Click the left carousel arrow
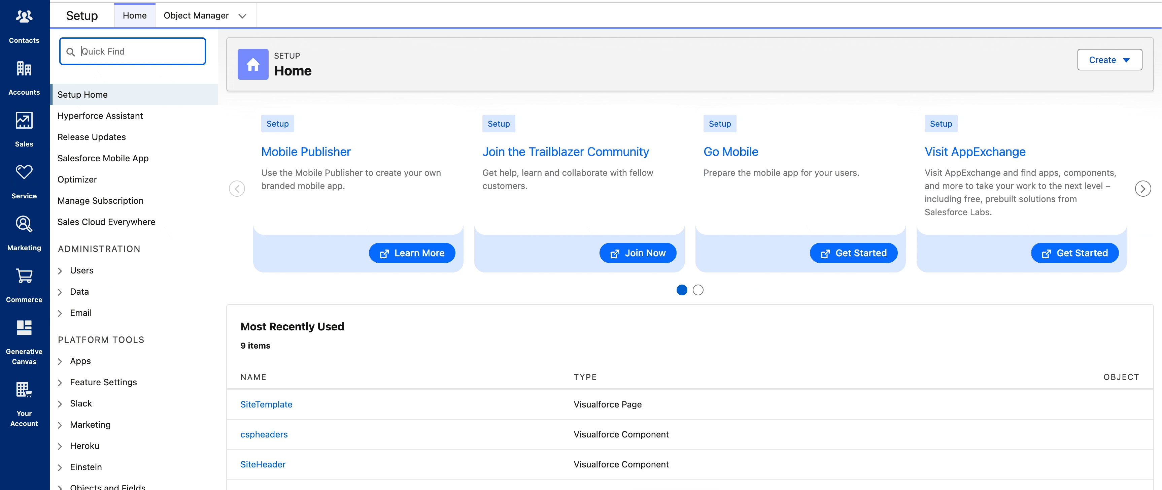 point(237,188)
